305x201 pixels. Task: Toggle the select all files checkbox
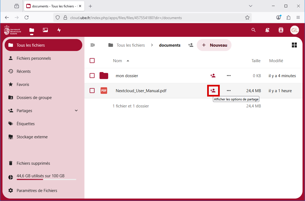pyautogui.click(x=92, y=61)
